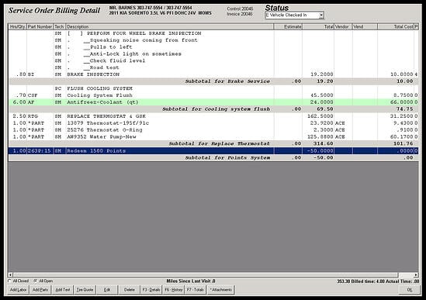Select Subtotal for Replace Thermostat row
426x300 pixels.
[213, 143]
